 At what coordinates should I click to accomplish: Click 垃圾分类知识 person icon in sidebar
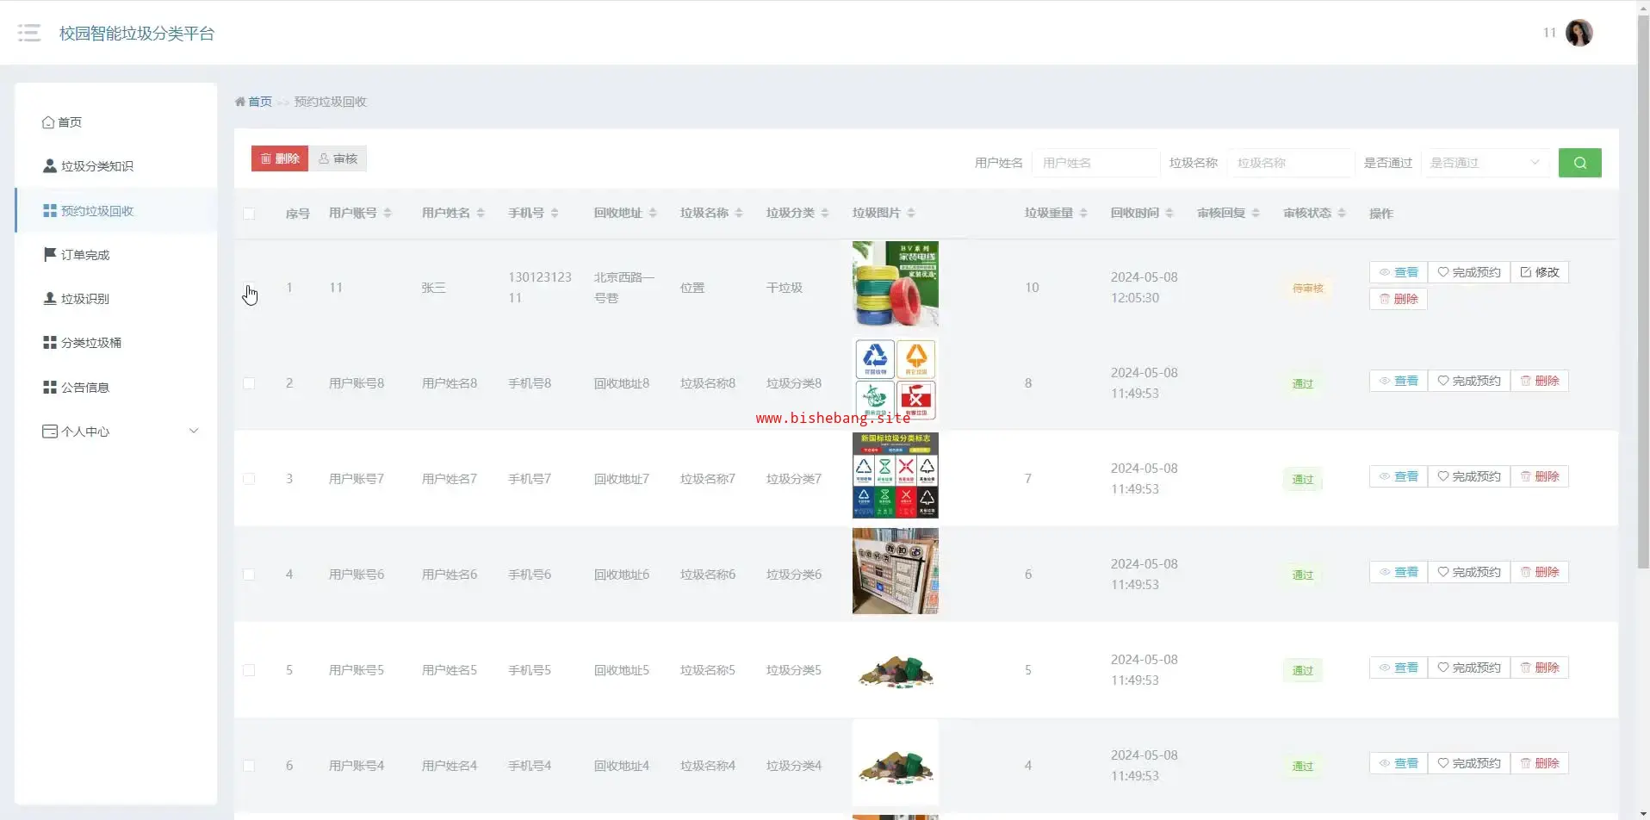pos(50,166)
